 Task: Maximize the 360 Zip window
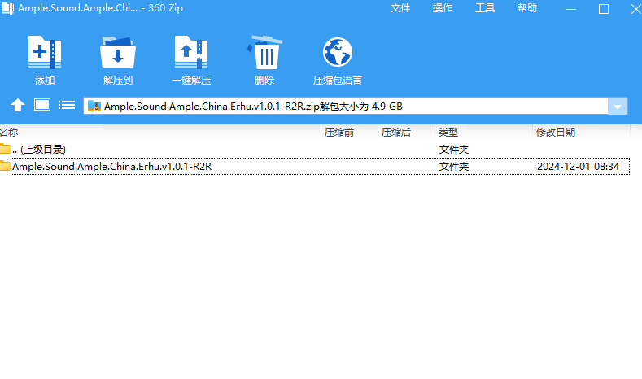[x=604, y=9]
